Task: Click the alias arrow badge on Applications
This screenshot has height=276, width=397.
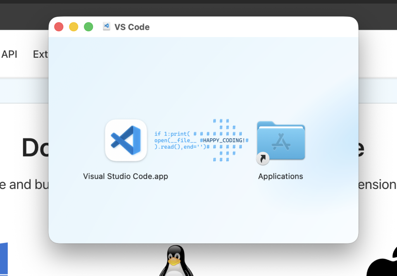Action: click(263, 158)
